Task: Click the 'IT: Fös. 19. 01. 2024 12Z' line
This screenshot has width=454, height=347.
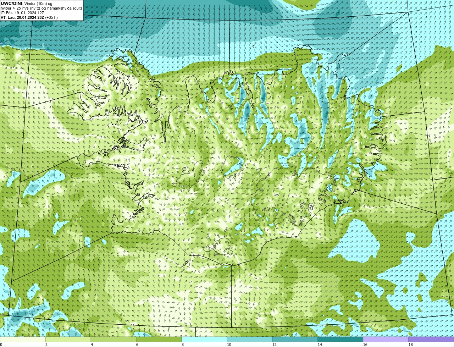Action: [x=22, y=13]
